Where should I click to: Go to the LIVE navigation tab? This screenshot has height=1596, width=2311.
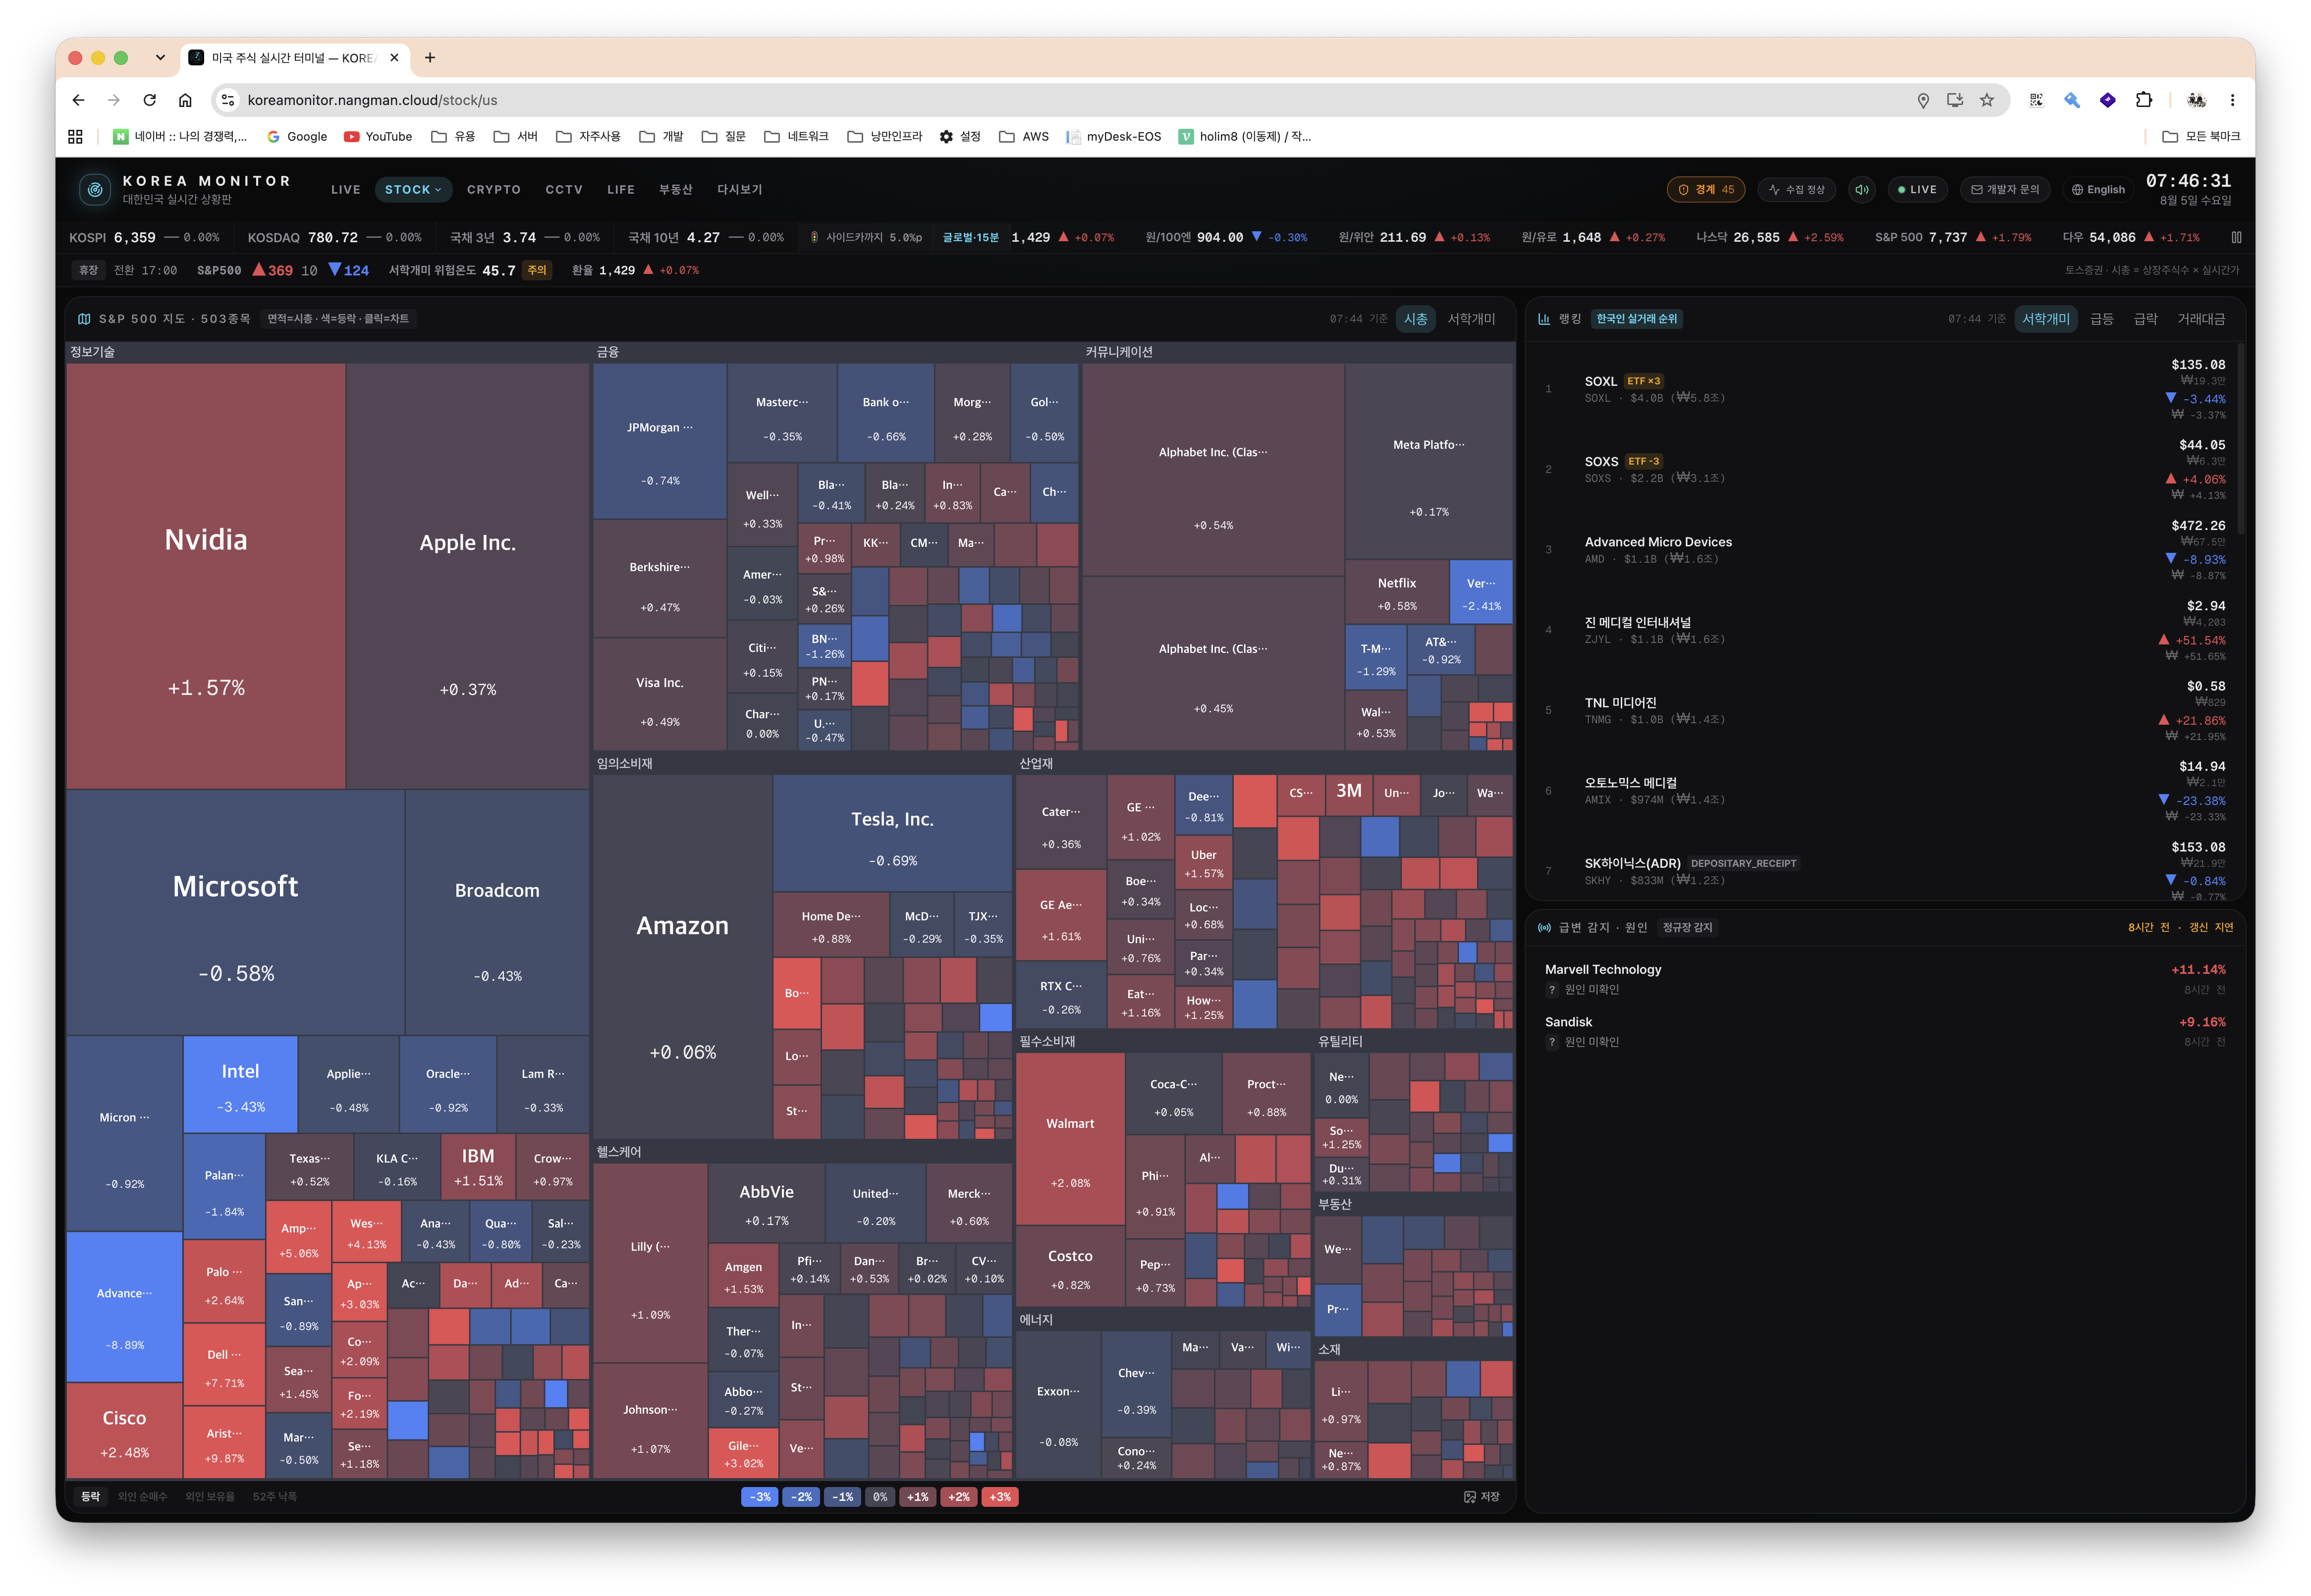click(x=346, y=190)
